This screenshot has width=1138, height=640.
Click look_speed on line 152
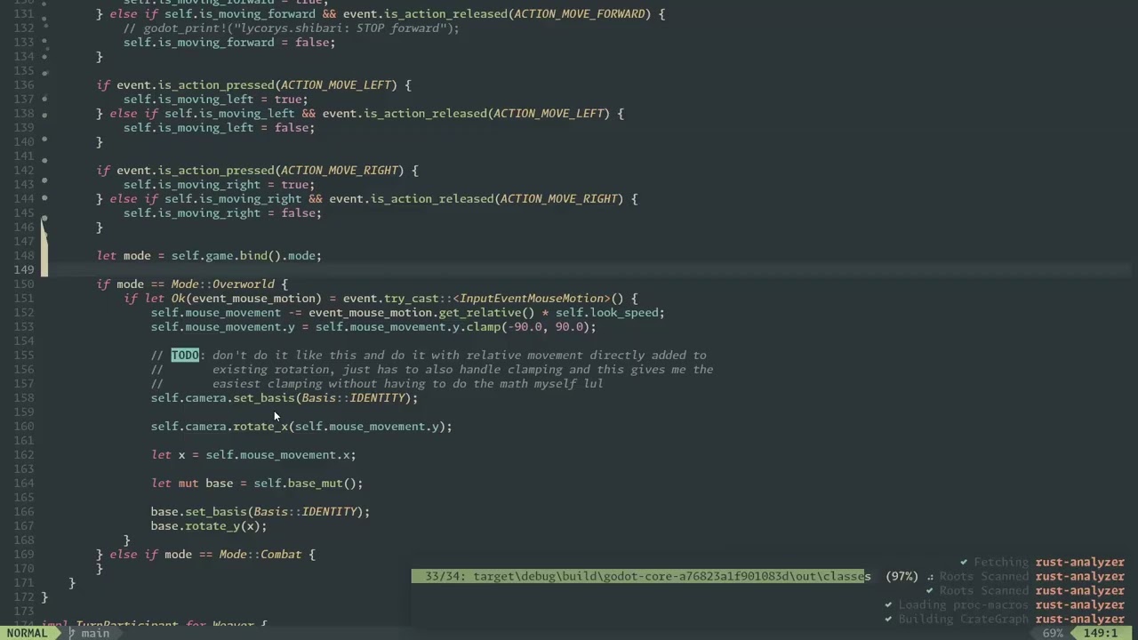click(x=623, y=312)
